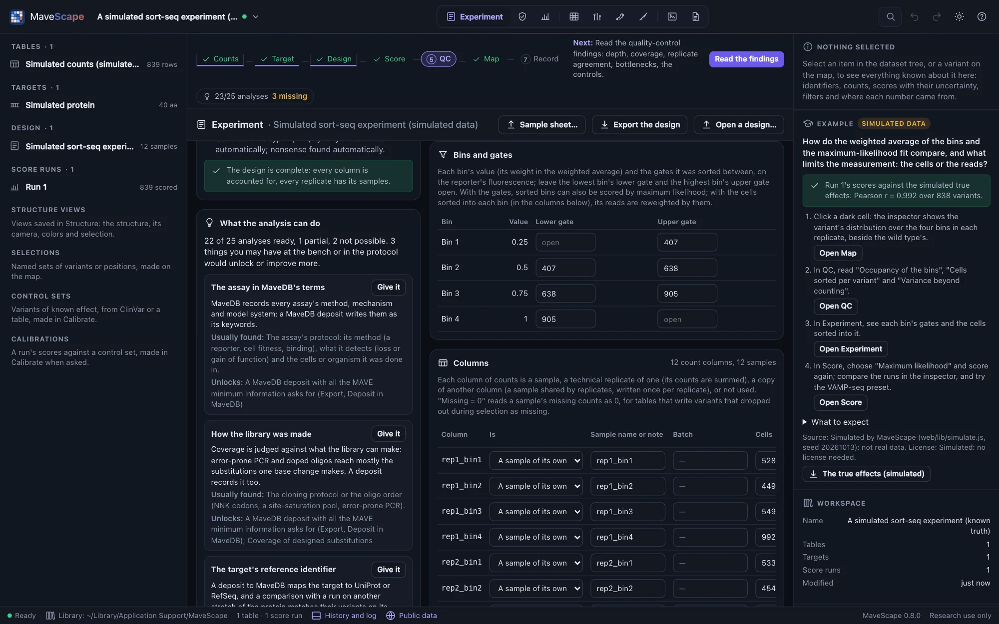Go to the Counts step
Screen dimensions: 999x624
click(x=220, y=59)
